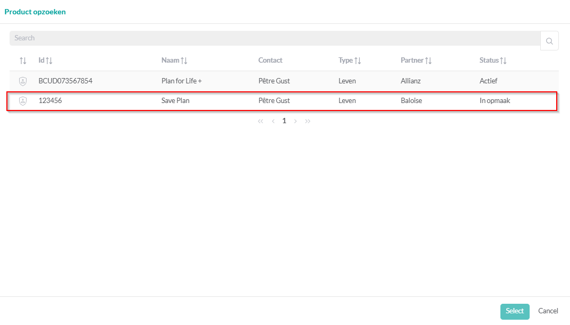Viewport: 570px width, 325px height.
Task: Sort table by Id column
Action: 49,61
